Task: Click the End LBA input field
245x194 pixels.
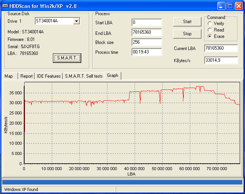Action: (x=147, y=33)
